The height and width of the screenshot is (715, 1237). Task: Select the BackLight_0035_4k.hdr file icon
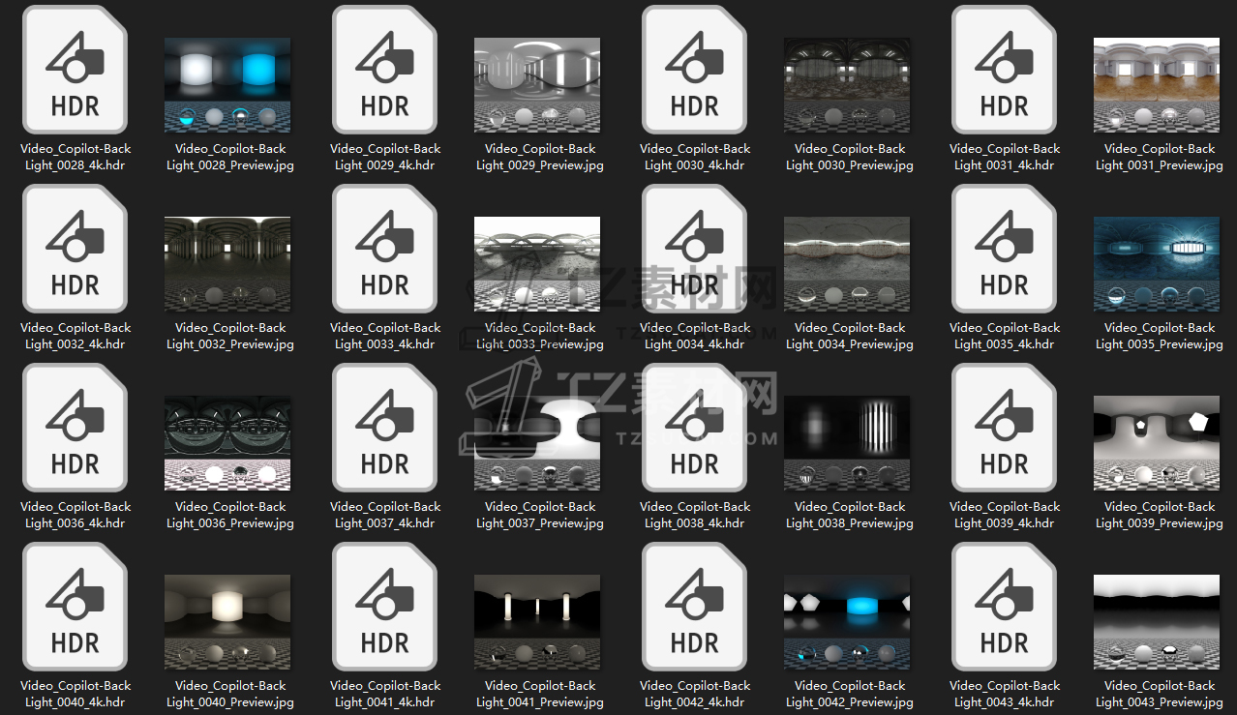[x=1005, y=249]
